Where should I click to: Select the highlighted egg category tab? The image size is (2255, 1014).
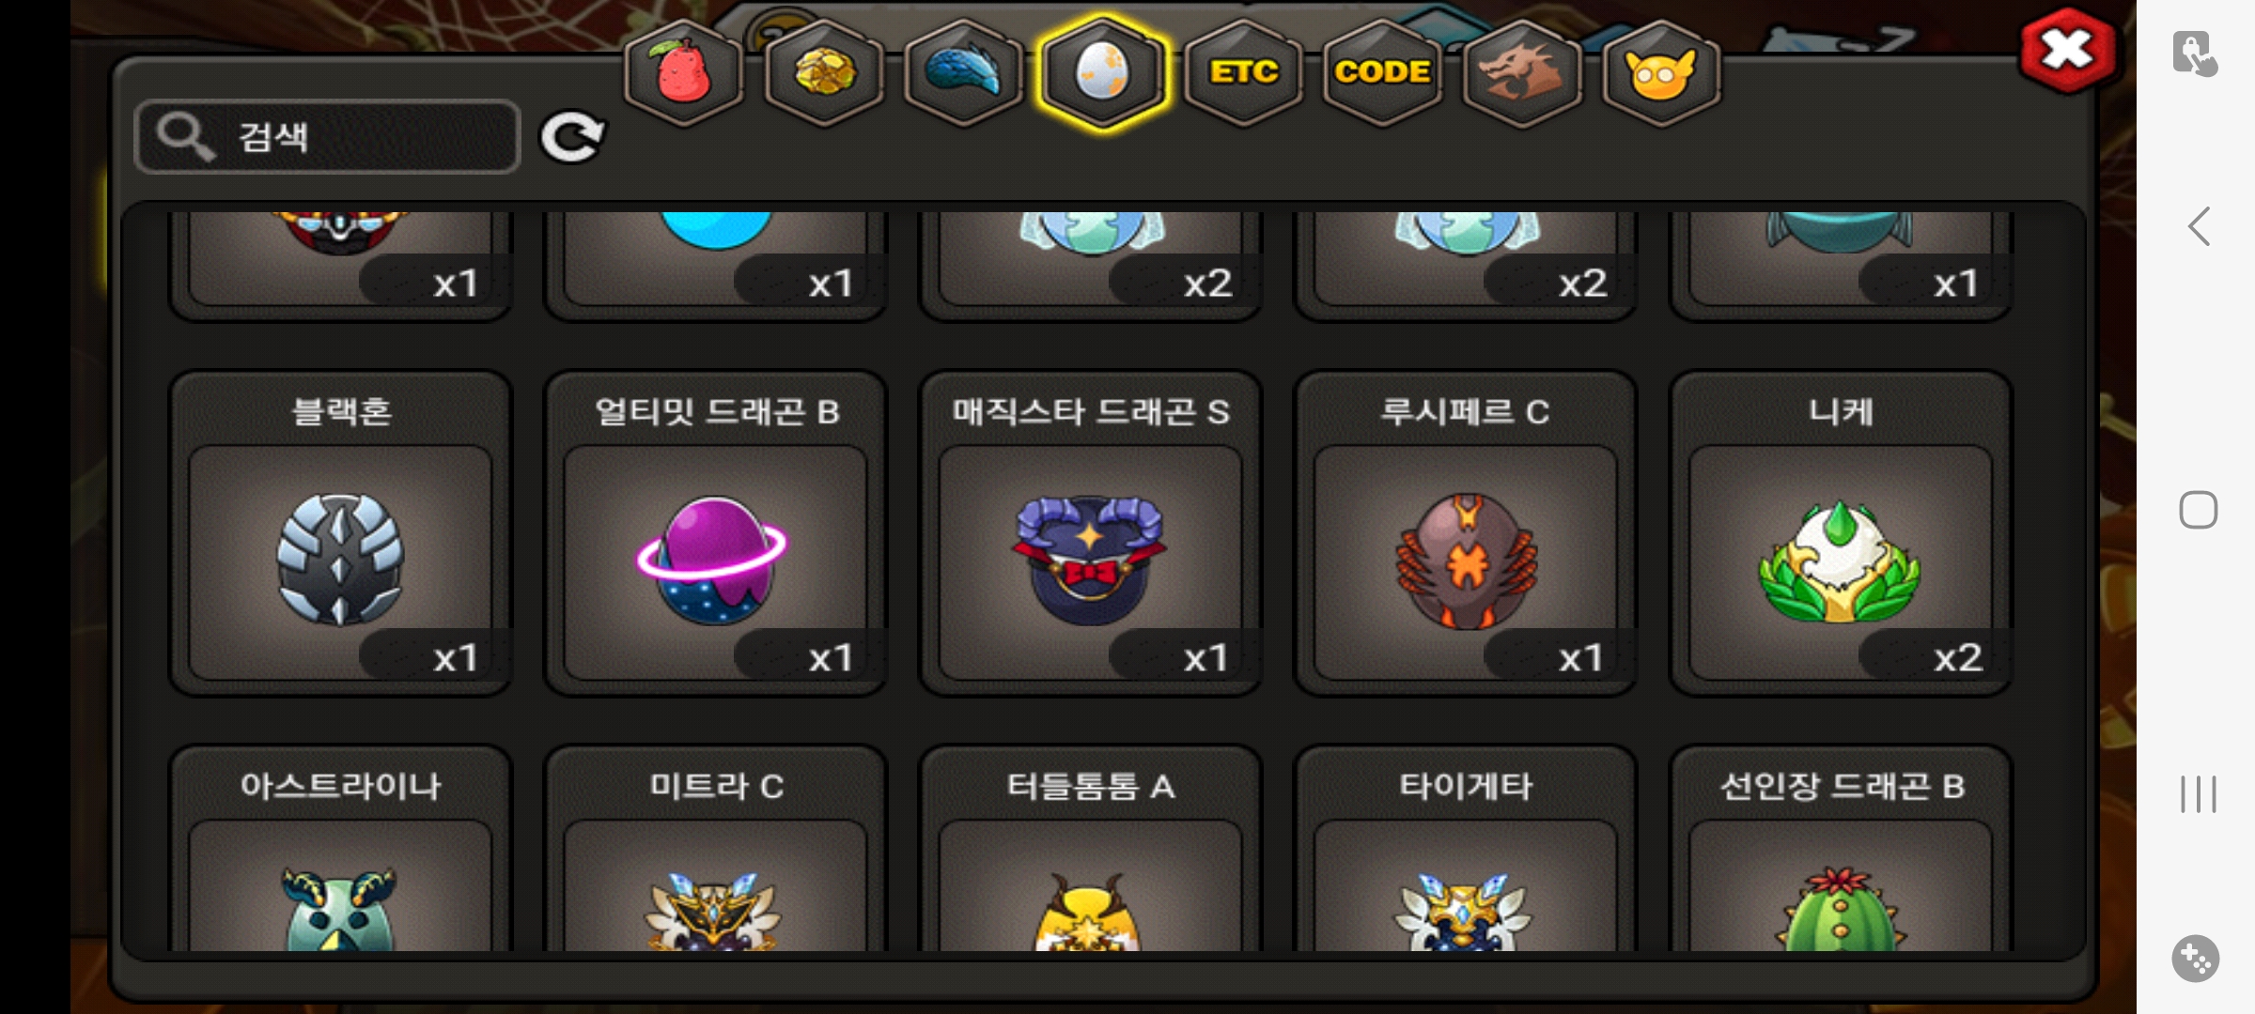coord(1103,72)
